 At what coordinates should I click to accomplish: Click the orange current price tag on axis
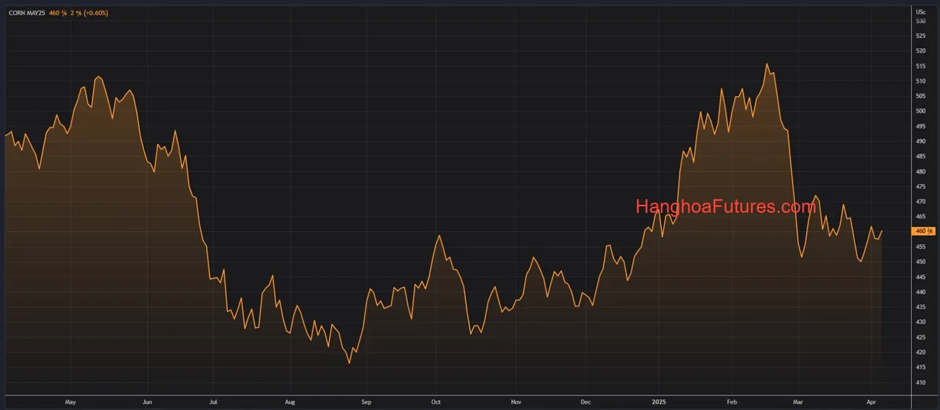pos(923,231)
